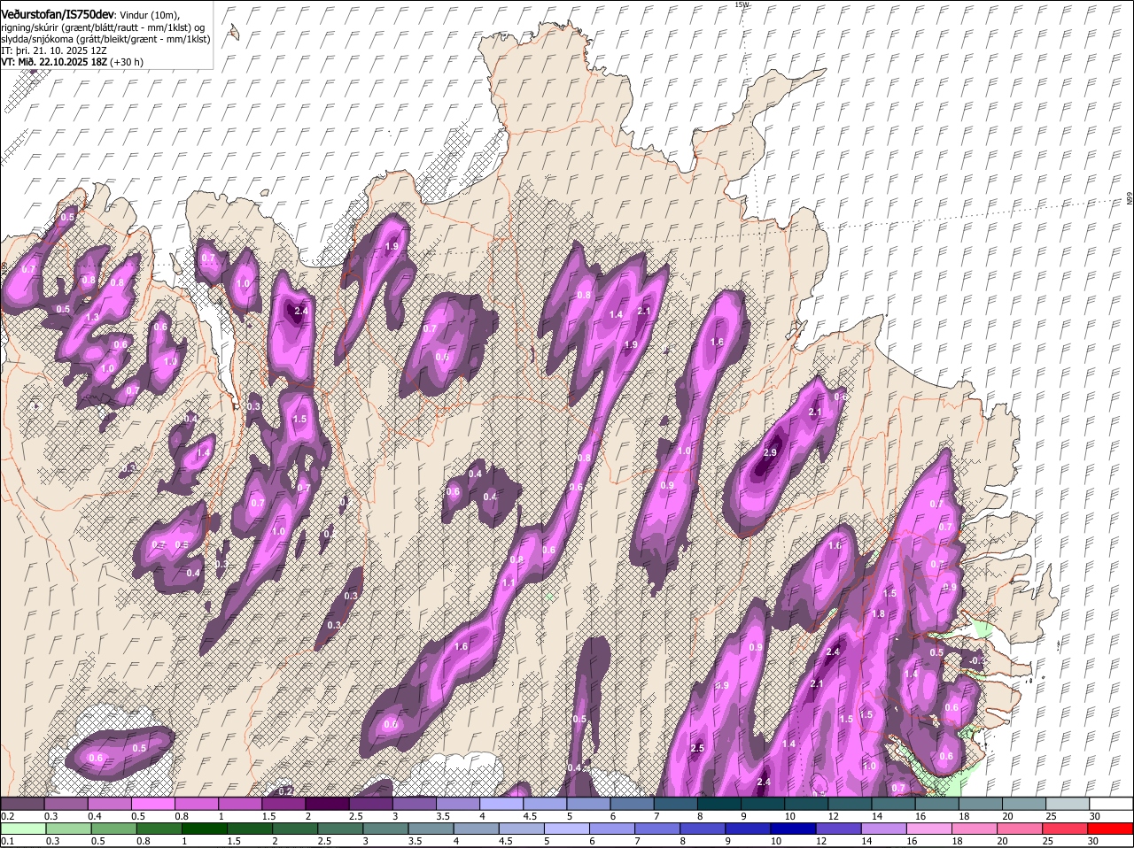This screenshot has height=848, width=1134.
Task: Pick the upper legend swatch between 6 and 7
Action: tap(631, 803)
